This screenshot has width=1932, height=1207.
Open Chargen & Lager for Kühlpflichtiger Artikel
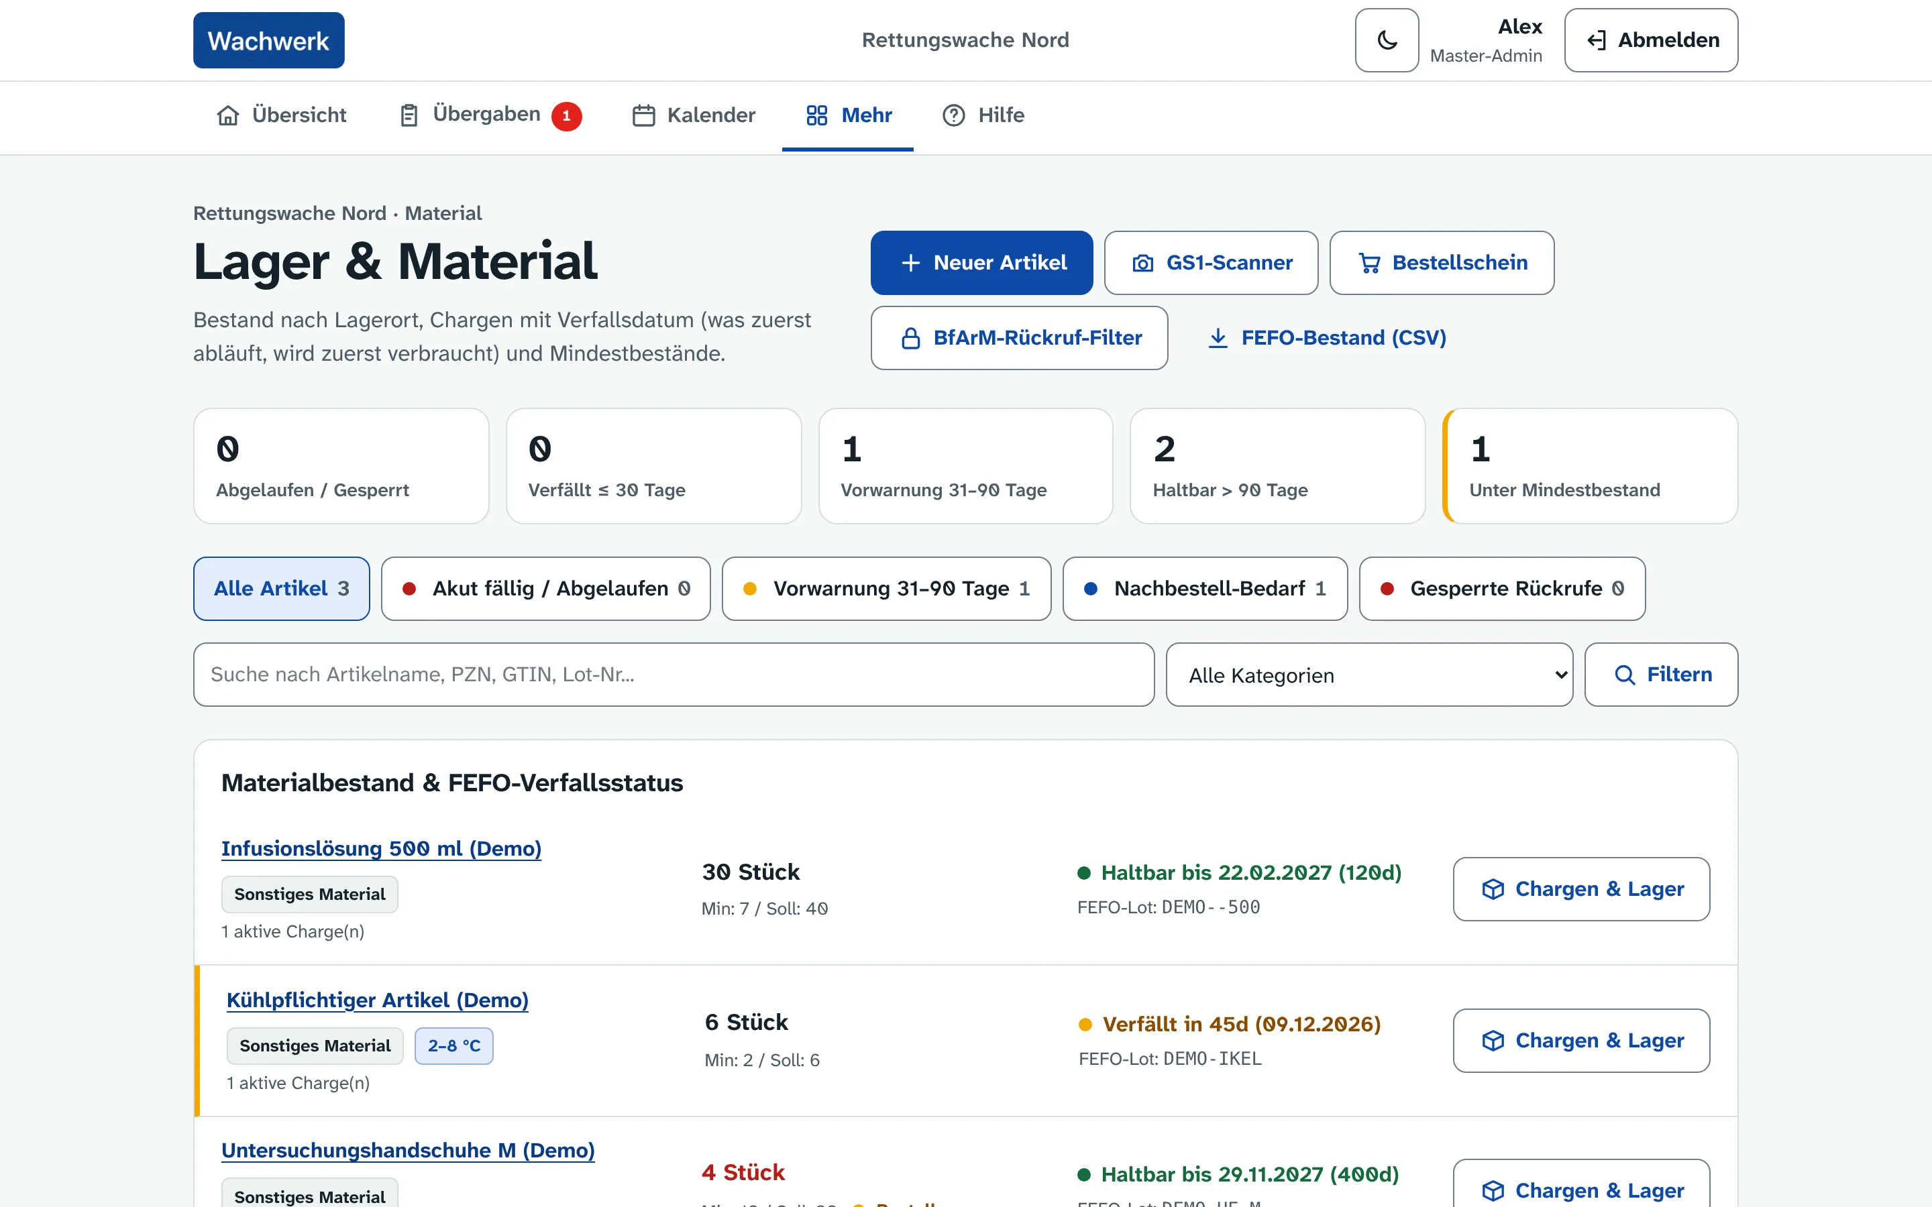click(1582, 1040)
